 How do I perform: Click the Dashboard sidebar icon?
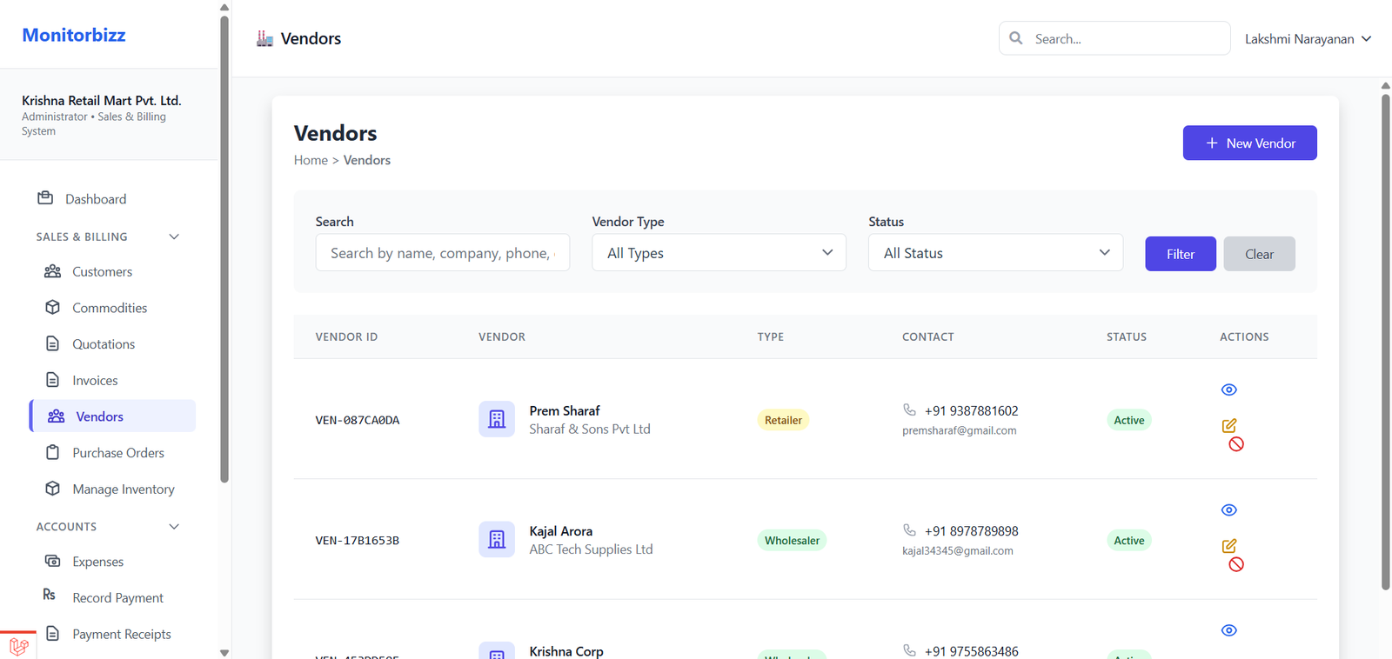click(45, 198)
